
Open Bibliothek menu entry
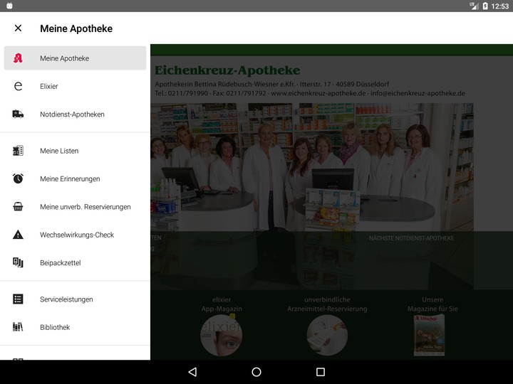76,327
